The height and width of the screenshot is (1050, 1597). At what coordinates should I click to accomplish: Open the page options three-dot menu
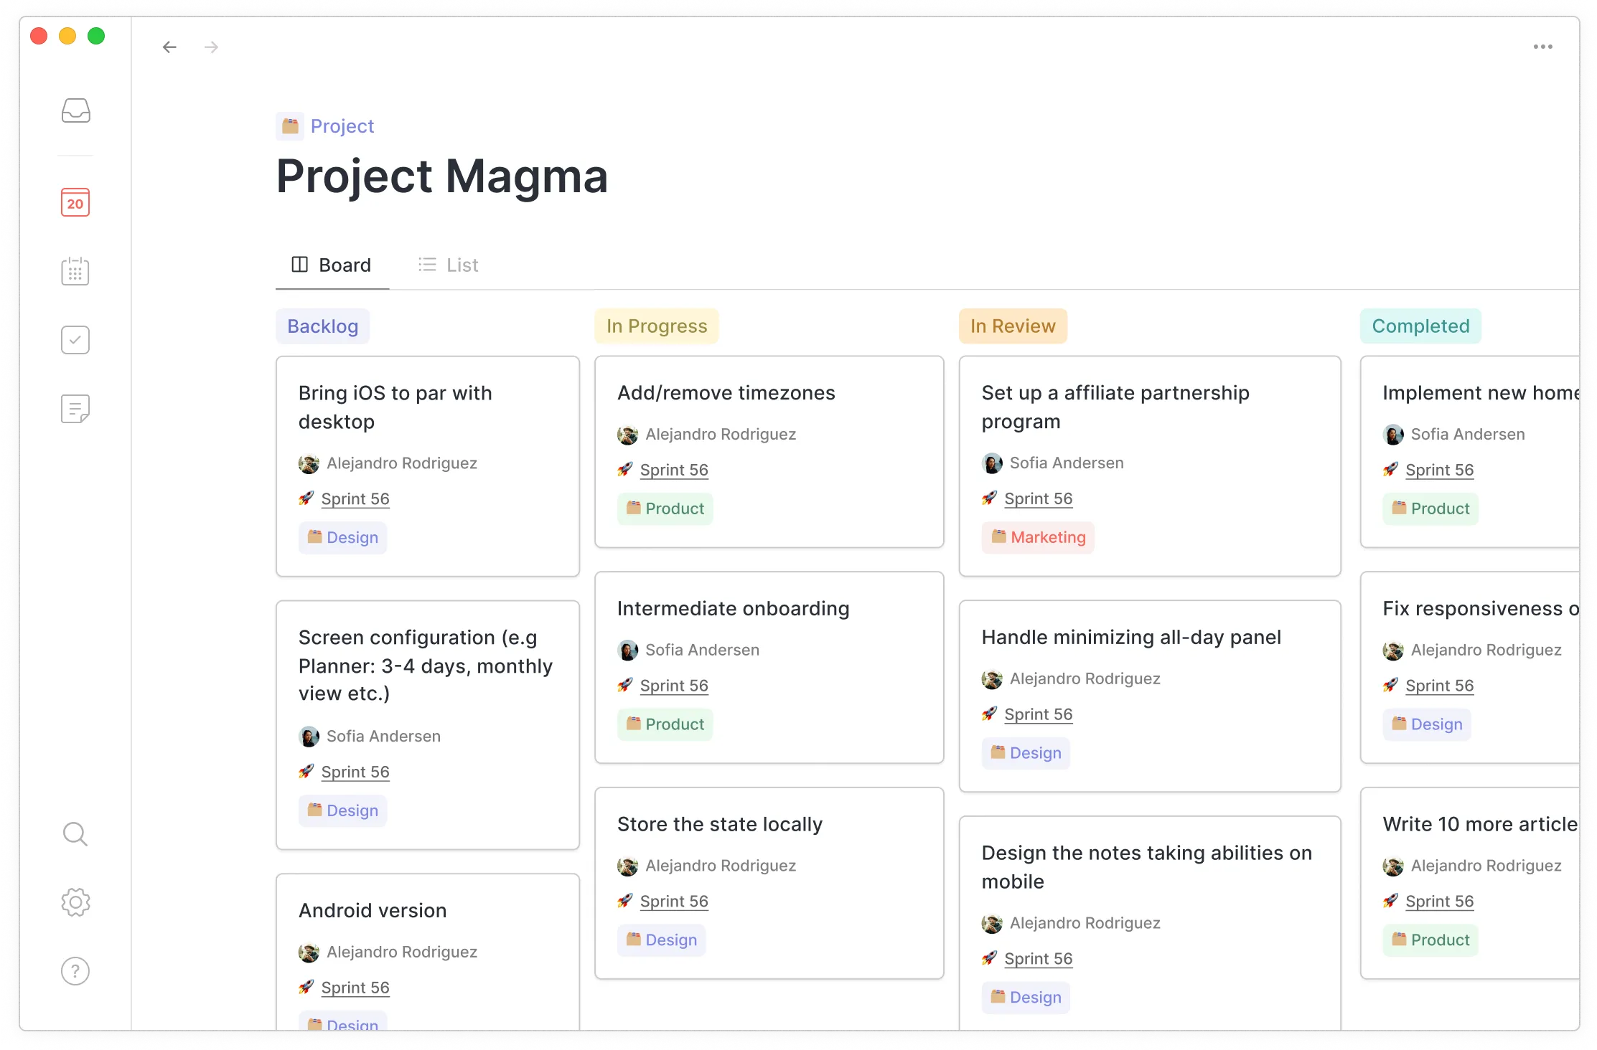(x=1542, y=47)
